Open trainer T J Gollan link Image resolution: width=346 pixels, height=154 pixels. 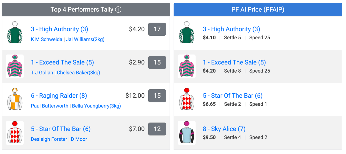click(42, 73)
